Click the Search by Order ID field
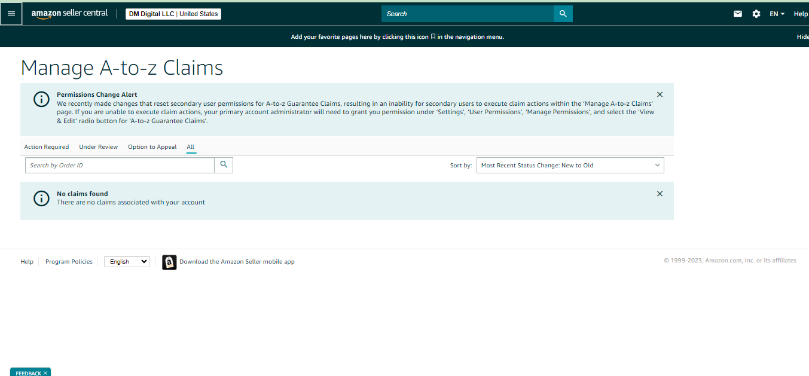Image resolution: width=809 pixels, height=376 pixels. 120,165
